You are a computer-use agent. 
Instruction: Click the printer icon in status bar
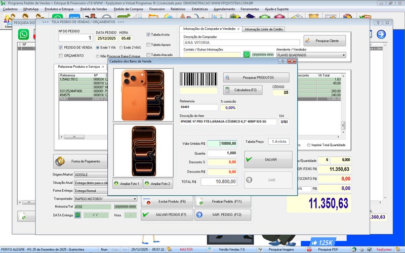(361, 249)
